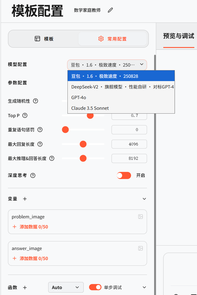Click help icon beside 深度思考

click(33, 175)
